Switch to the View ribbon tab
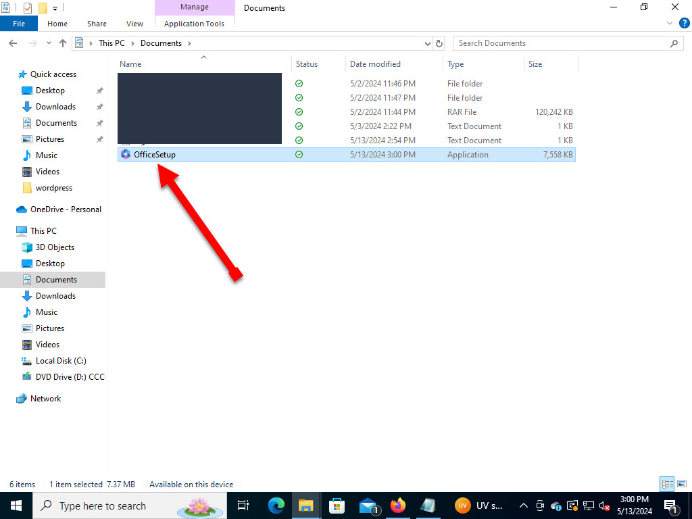The width and height of the screenshot is (692, 519). pyautogui.click(x=134, y=23)
